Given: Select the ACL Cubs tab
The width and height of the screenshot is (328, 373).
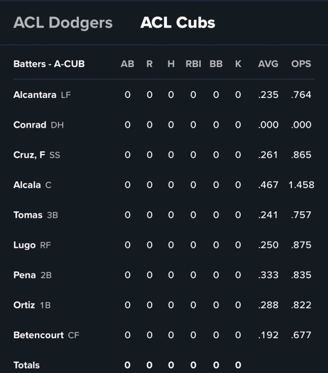Looking at the screenshot, I should coord(177,23).
